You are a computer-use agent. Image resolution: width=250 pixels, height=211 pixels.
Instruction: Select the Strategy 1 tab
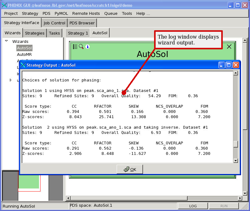(x=78, y=33)
